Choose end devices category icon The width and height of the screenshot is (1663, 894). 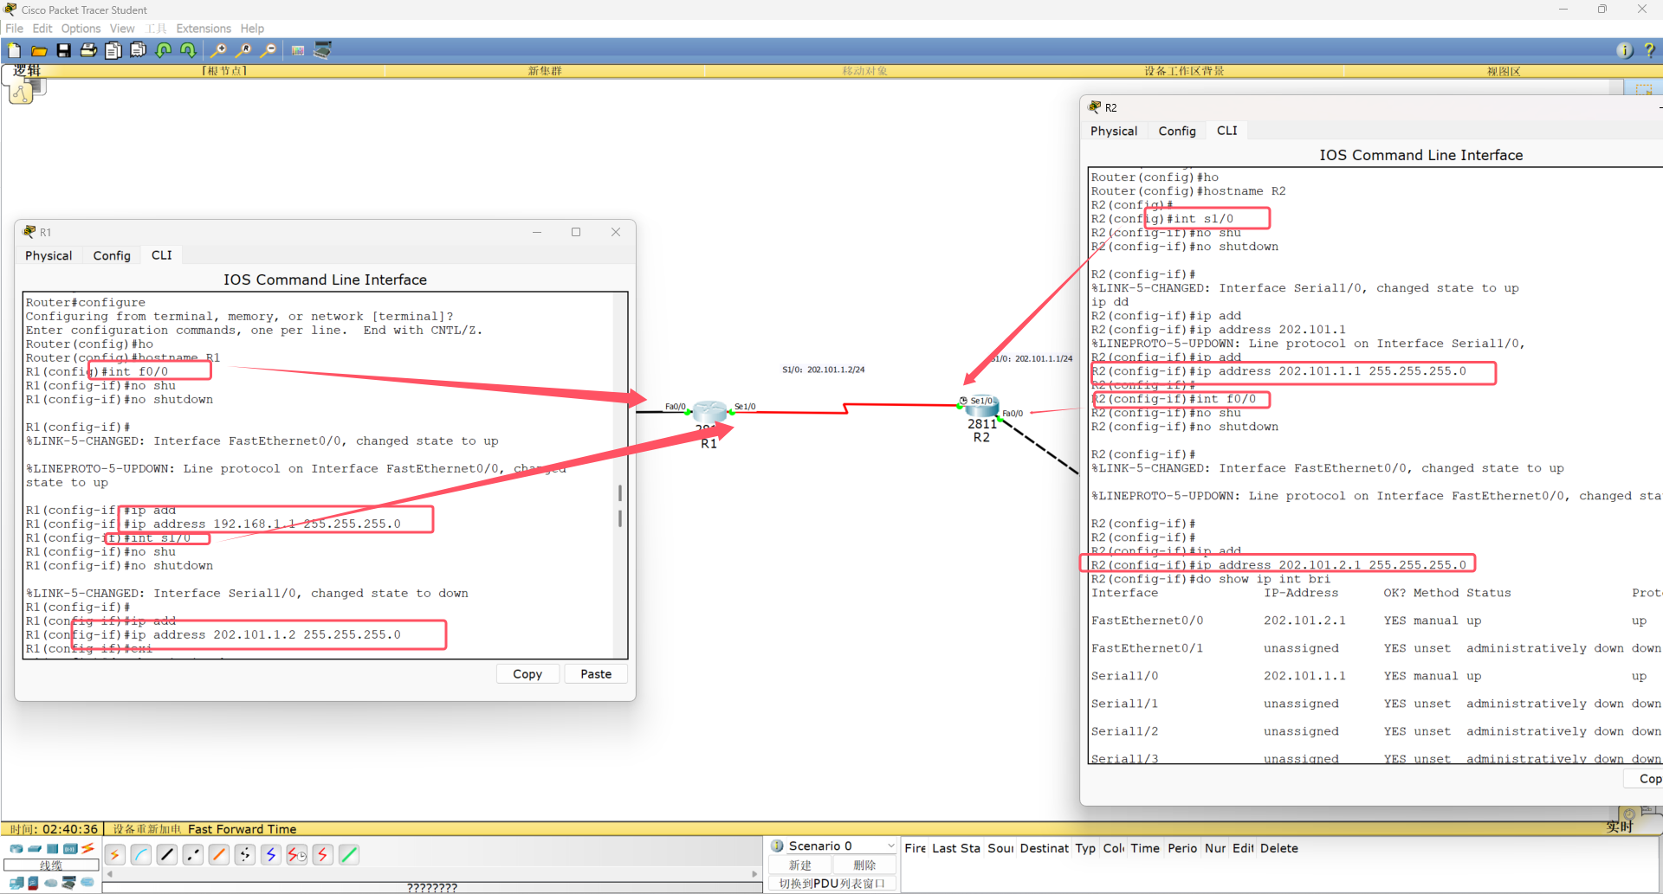point(16,883)
